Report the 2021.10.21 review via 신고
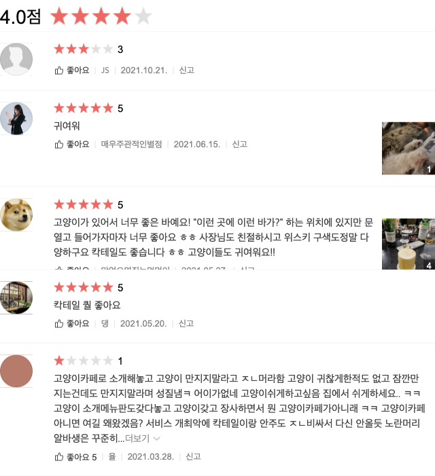 point(186,70)
